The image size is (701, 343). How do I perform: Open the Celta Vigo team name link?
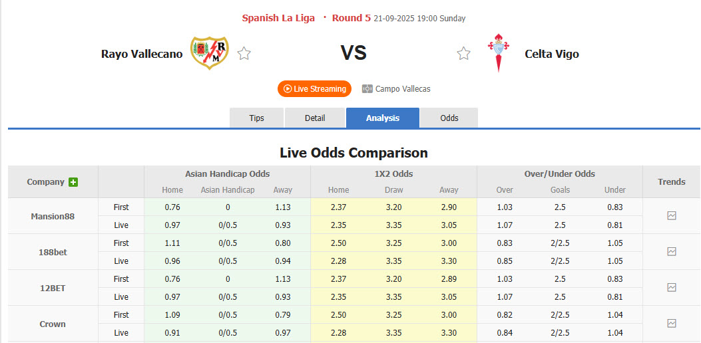pos(552,54)
